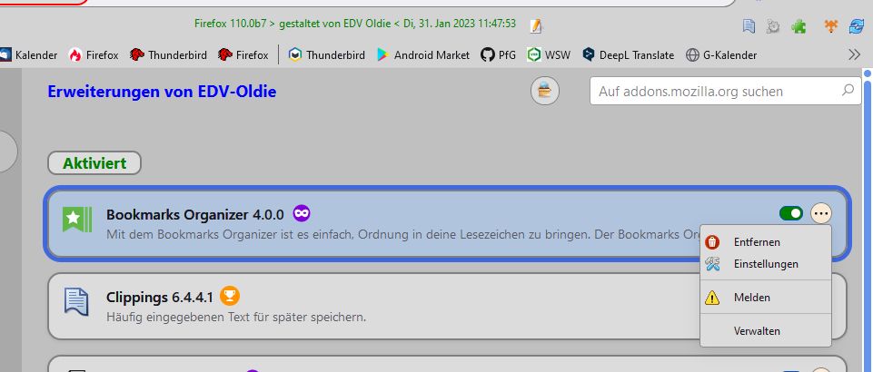
Task: Open the DeepL Translate bookmark
Action: pyautogui.click(x=628, y=55)
